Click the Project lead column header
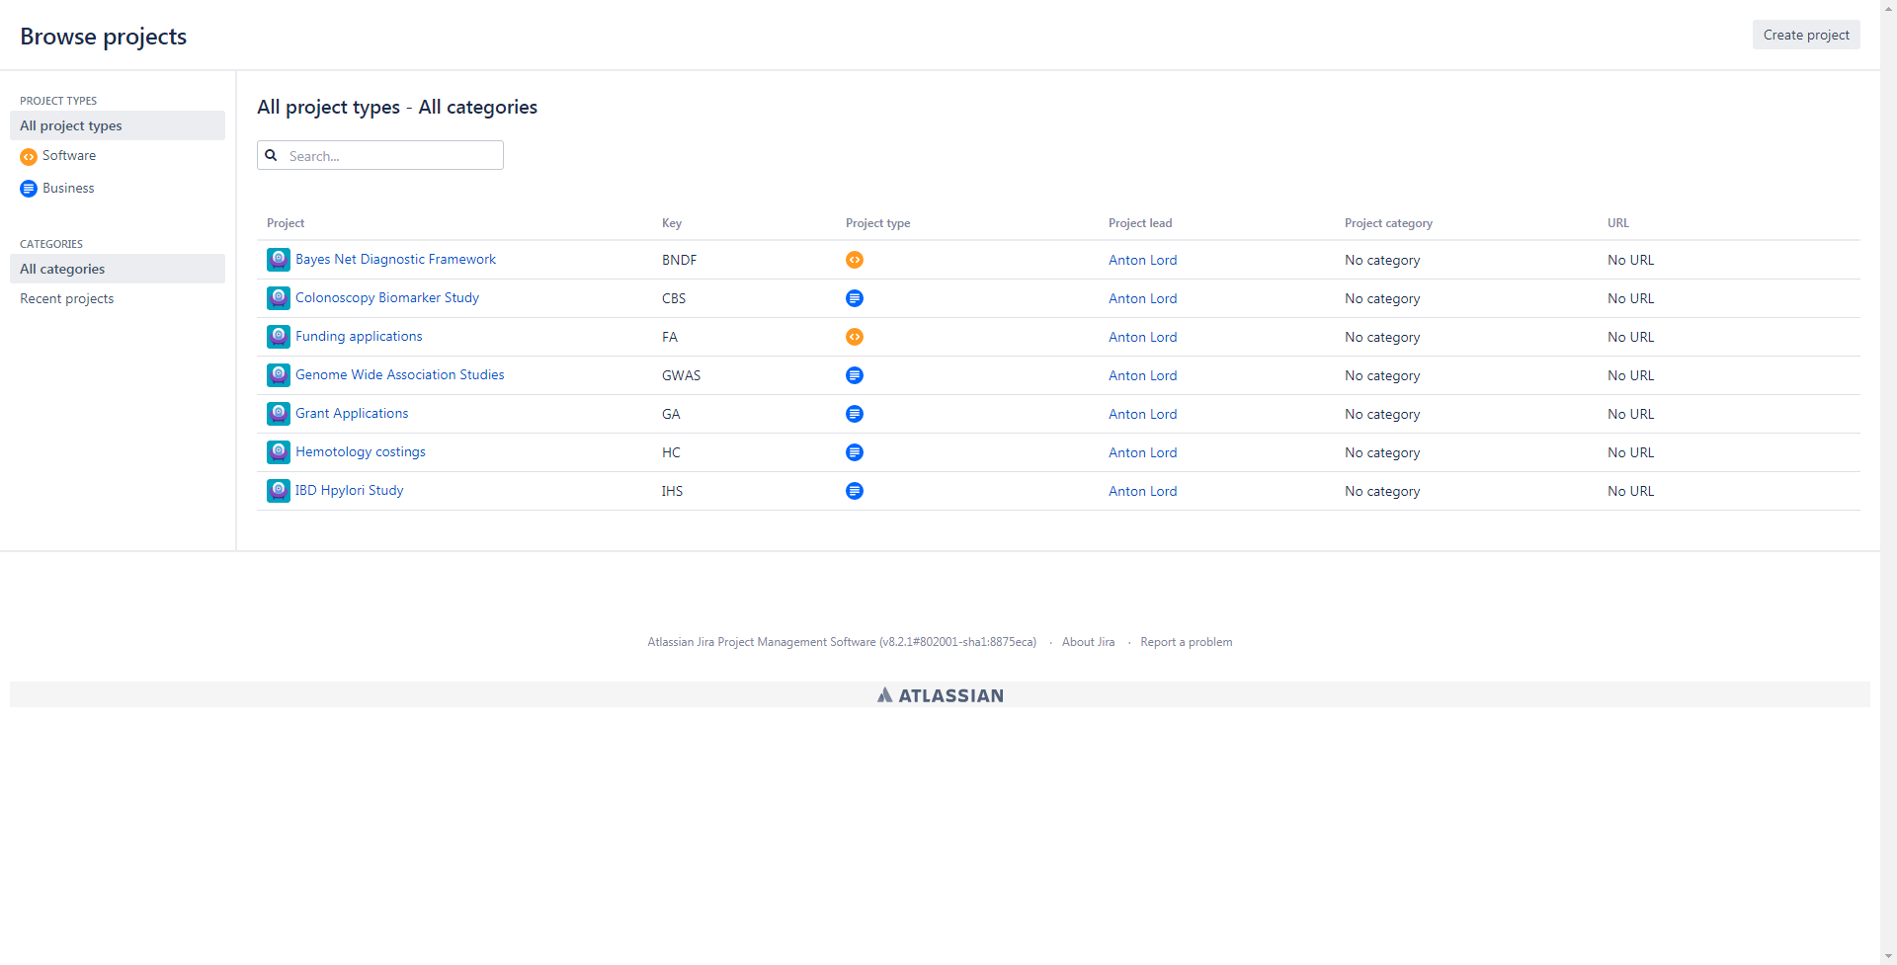1897x965 pixels. click(x=1140, y=223)
